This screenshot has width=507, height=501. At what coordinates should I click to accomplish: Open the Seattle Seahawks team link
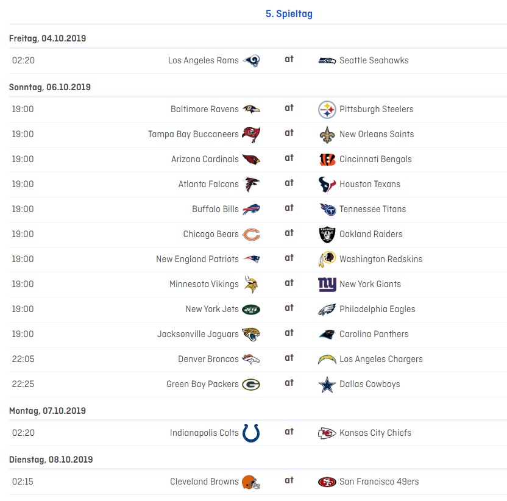pos(374,60)
